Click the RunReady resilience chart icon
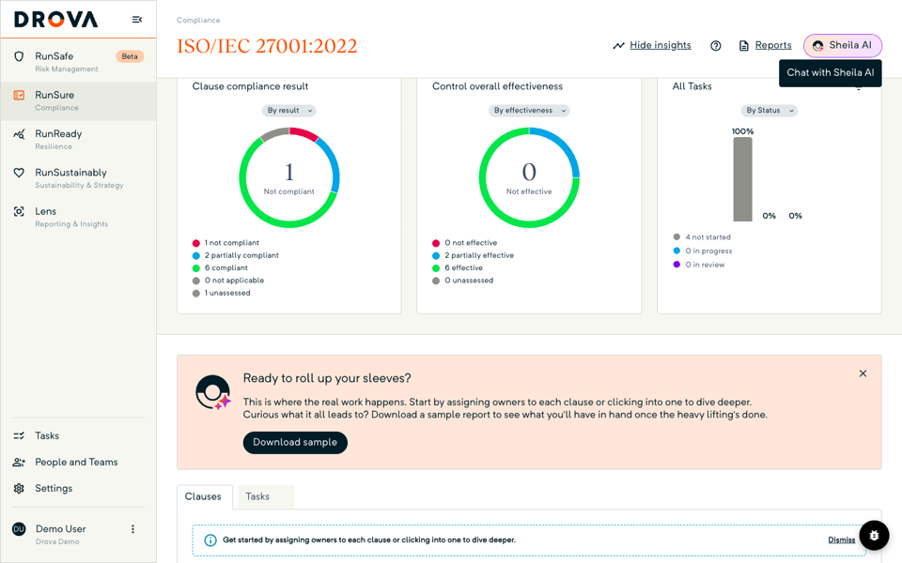902x563 pixels. click(x=19, y=134)
